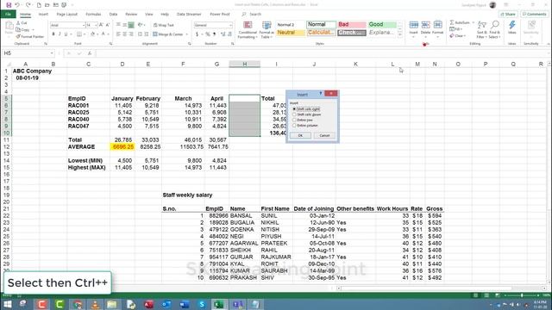Open Conditional Formatting menu
This screenshot has width=552, height=310.
248,29
